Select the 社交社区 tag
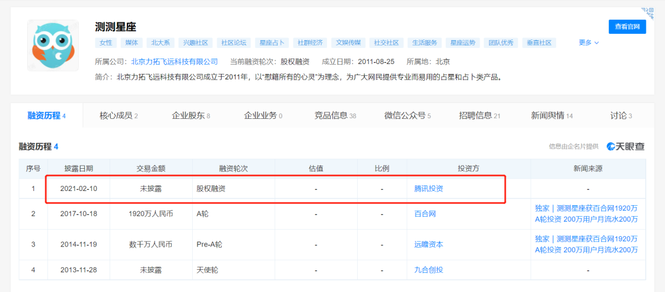The width and height of the screenshot is (665, 292). (386, 43)
